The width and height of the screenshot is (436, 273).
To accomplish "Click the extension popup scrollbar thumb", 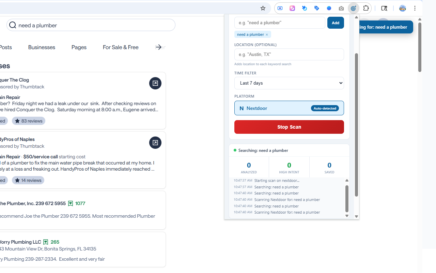I will tap(356, 125).
